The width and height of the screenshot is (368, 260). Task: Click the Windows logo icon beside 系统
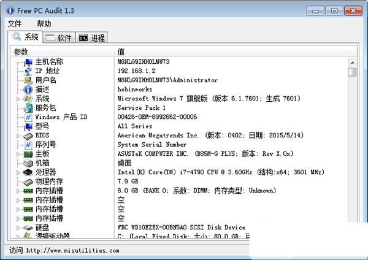[28, 99]
